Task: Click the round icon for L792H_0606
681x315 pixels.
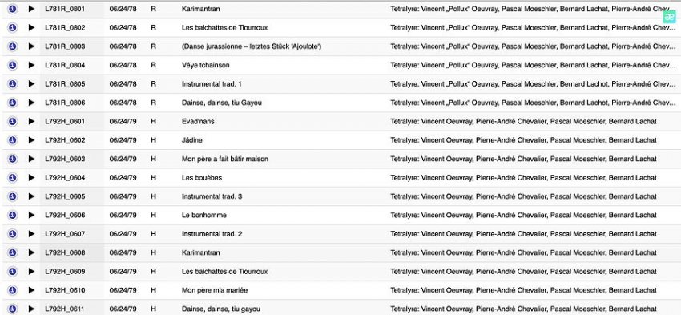Action: click(x=13, y=215)
